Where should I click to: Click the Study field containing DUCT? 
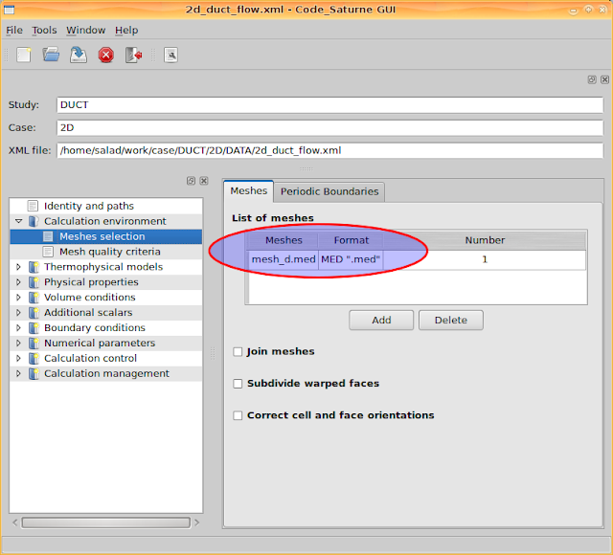tap(329, 105)
